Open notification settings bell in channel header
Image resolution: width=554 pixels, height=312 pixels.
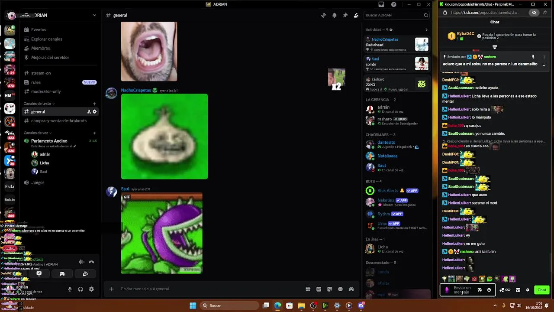334,15
